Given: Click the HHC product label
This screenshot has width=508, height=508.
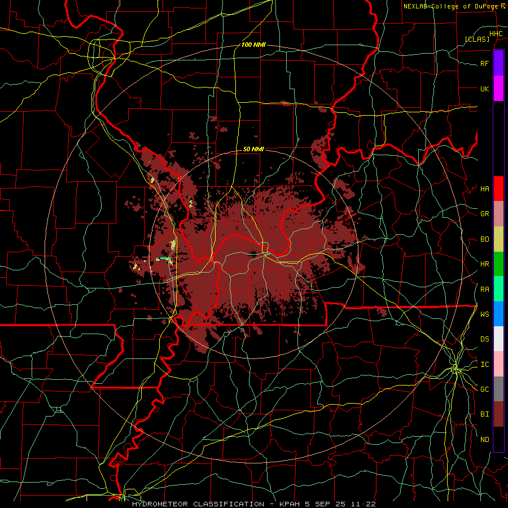Looking at the screenshot, I should (x=496, y=34).
